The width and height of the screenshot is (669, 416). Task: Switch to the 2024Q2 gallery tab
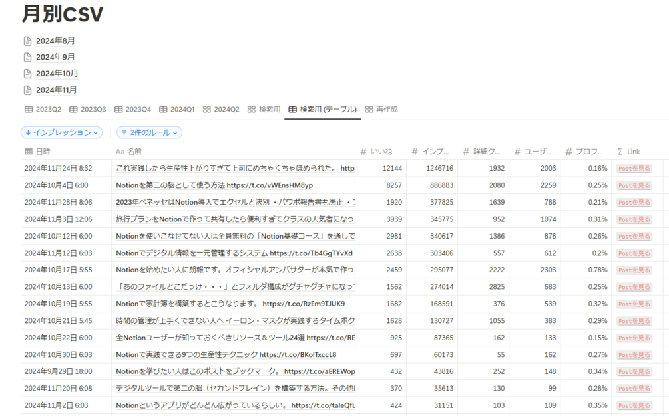click(x=221, y=110)
